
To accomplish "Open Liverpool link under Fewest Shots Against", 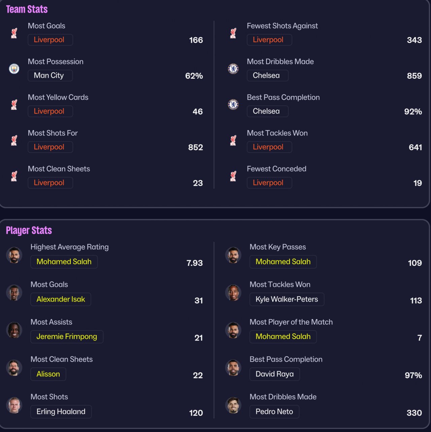I will (x=269, y=40).
